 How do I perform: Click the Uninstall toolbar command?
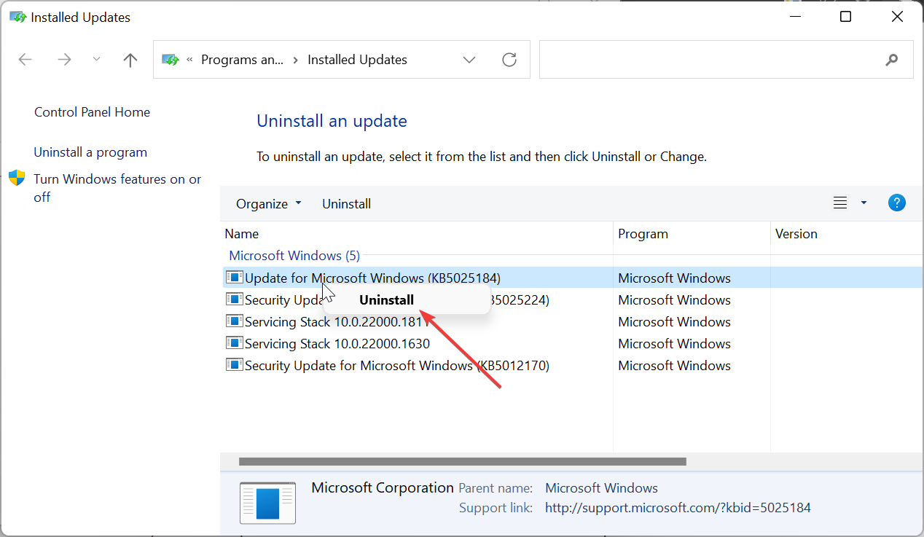[x=346, y=203]
